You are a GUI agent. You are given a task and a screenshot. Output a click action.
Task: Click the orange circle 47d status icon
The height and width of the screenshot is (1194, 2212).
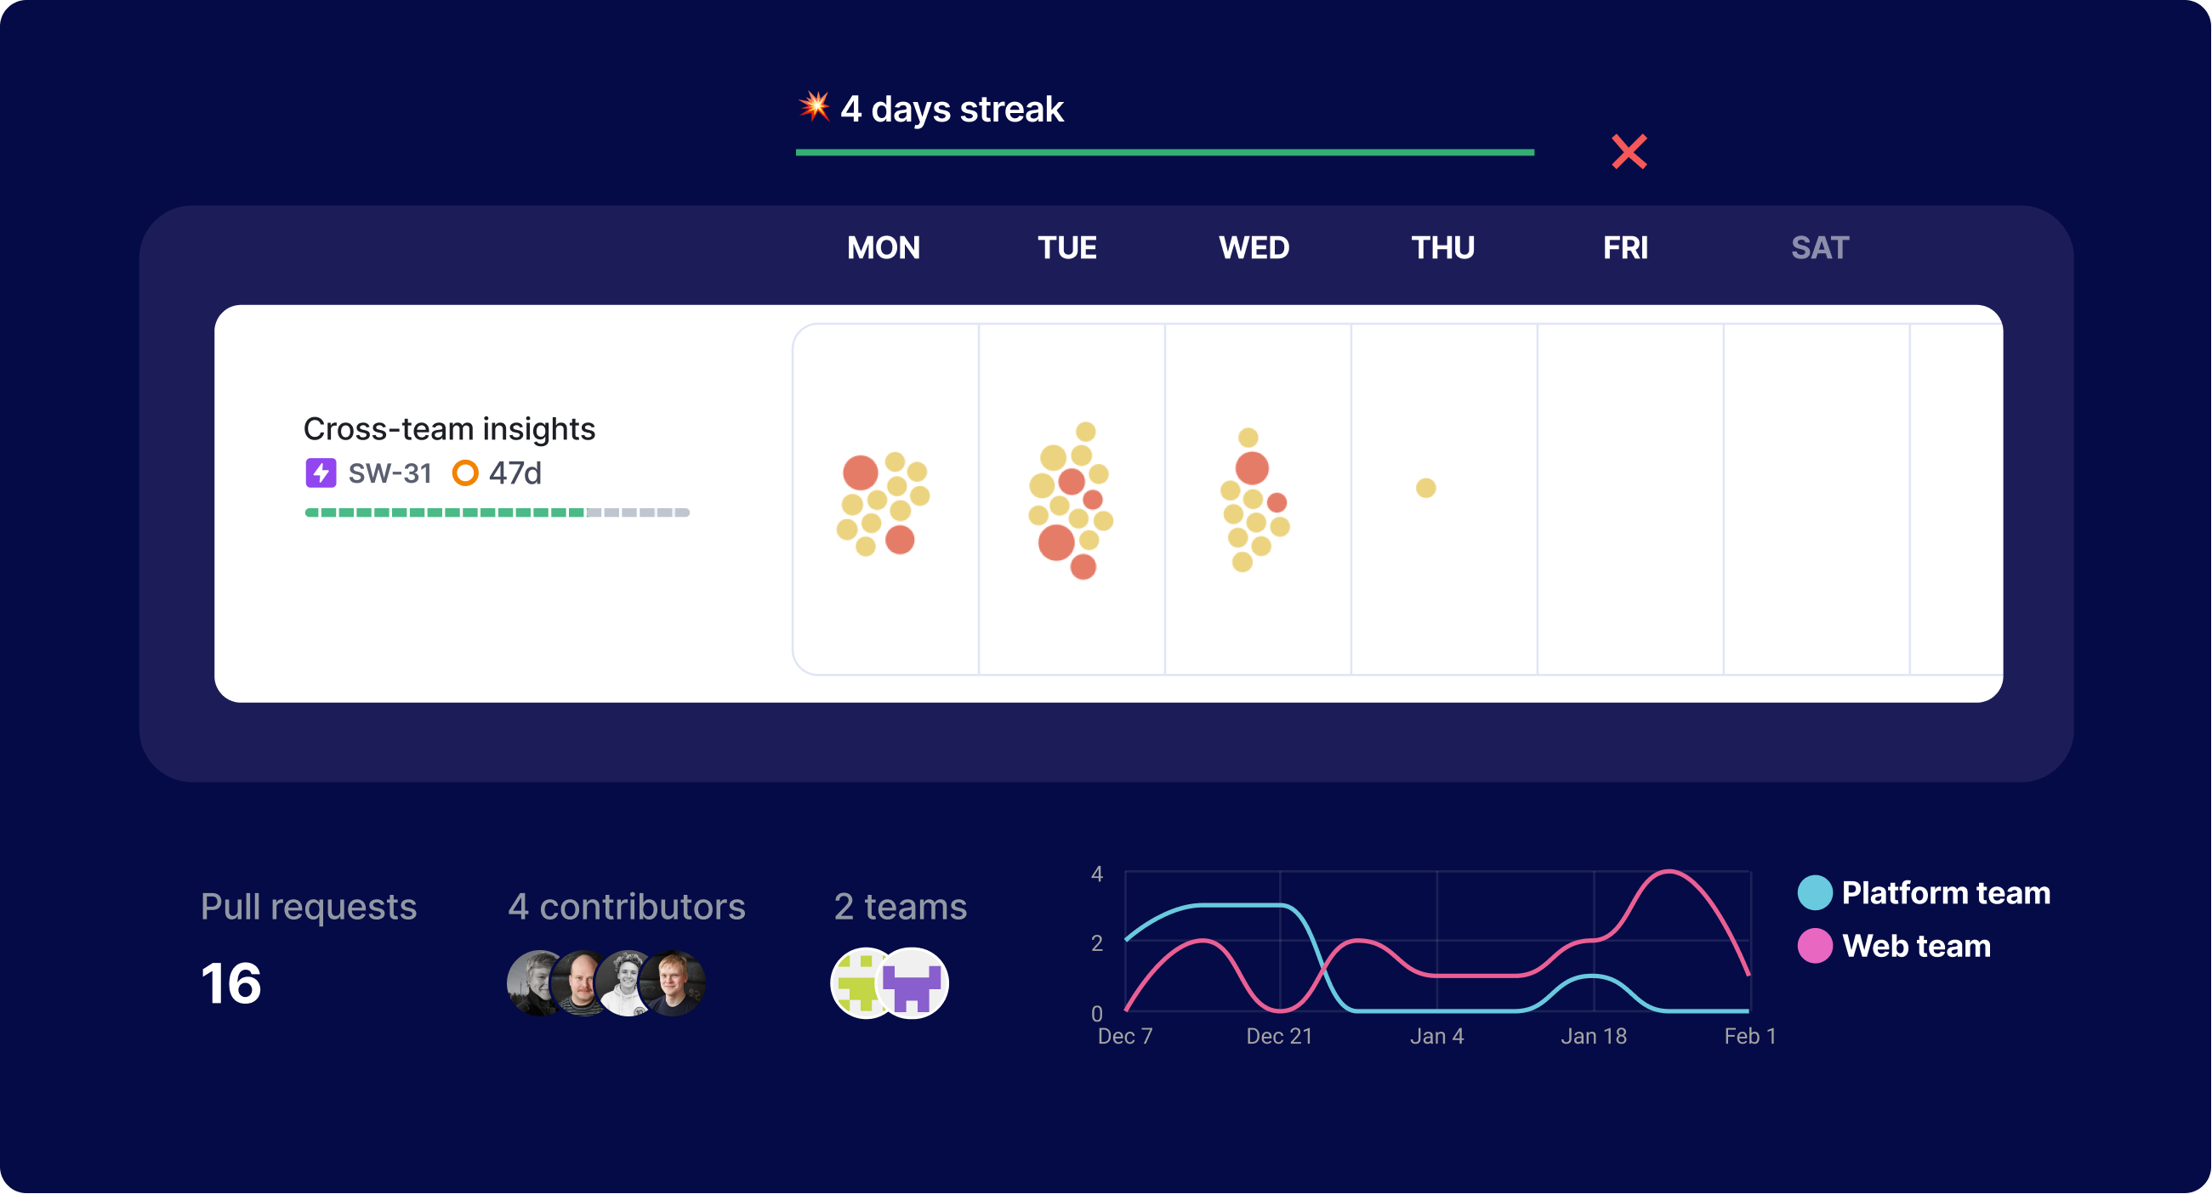coord(465,473)
